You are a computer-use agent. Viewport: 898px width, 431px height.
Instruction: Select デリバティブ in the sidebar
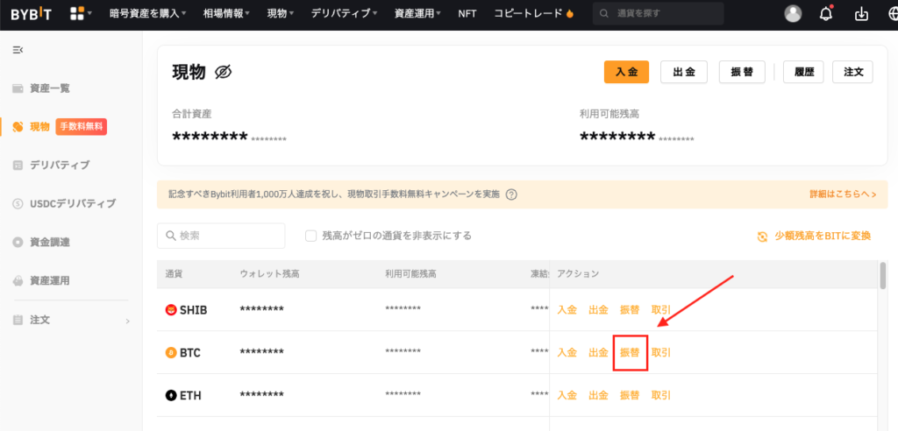click(60, 165)
